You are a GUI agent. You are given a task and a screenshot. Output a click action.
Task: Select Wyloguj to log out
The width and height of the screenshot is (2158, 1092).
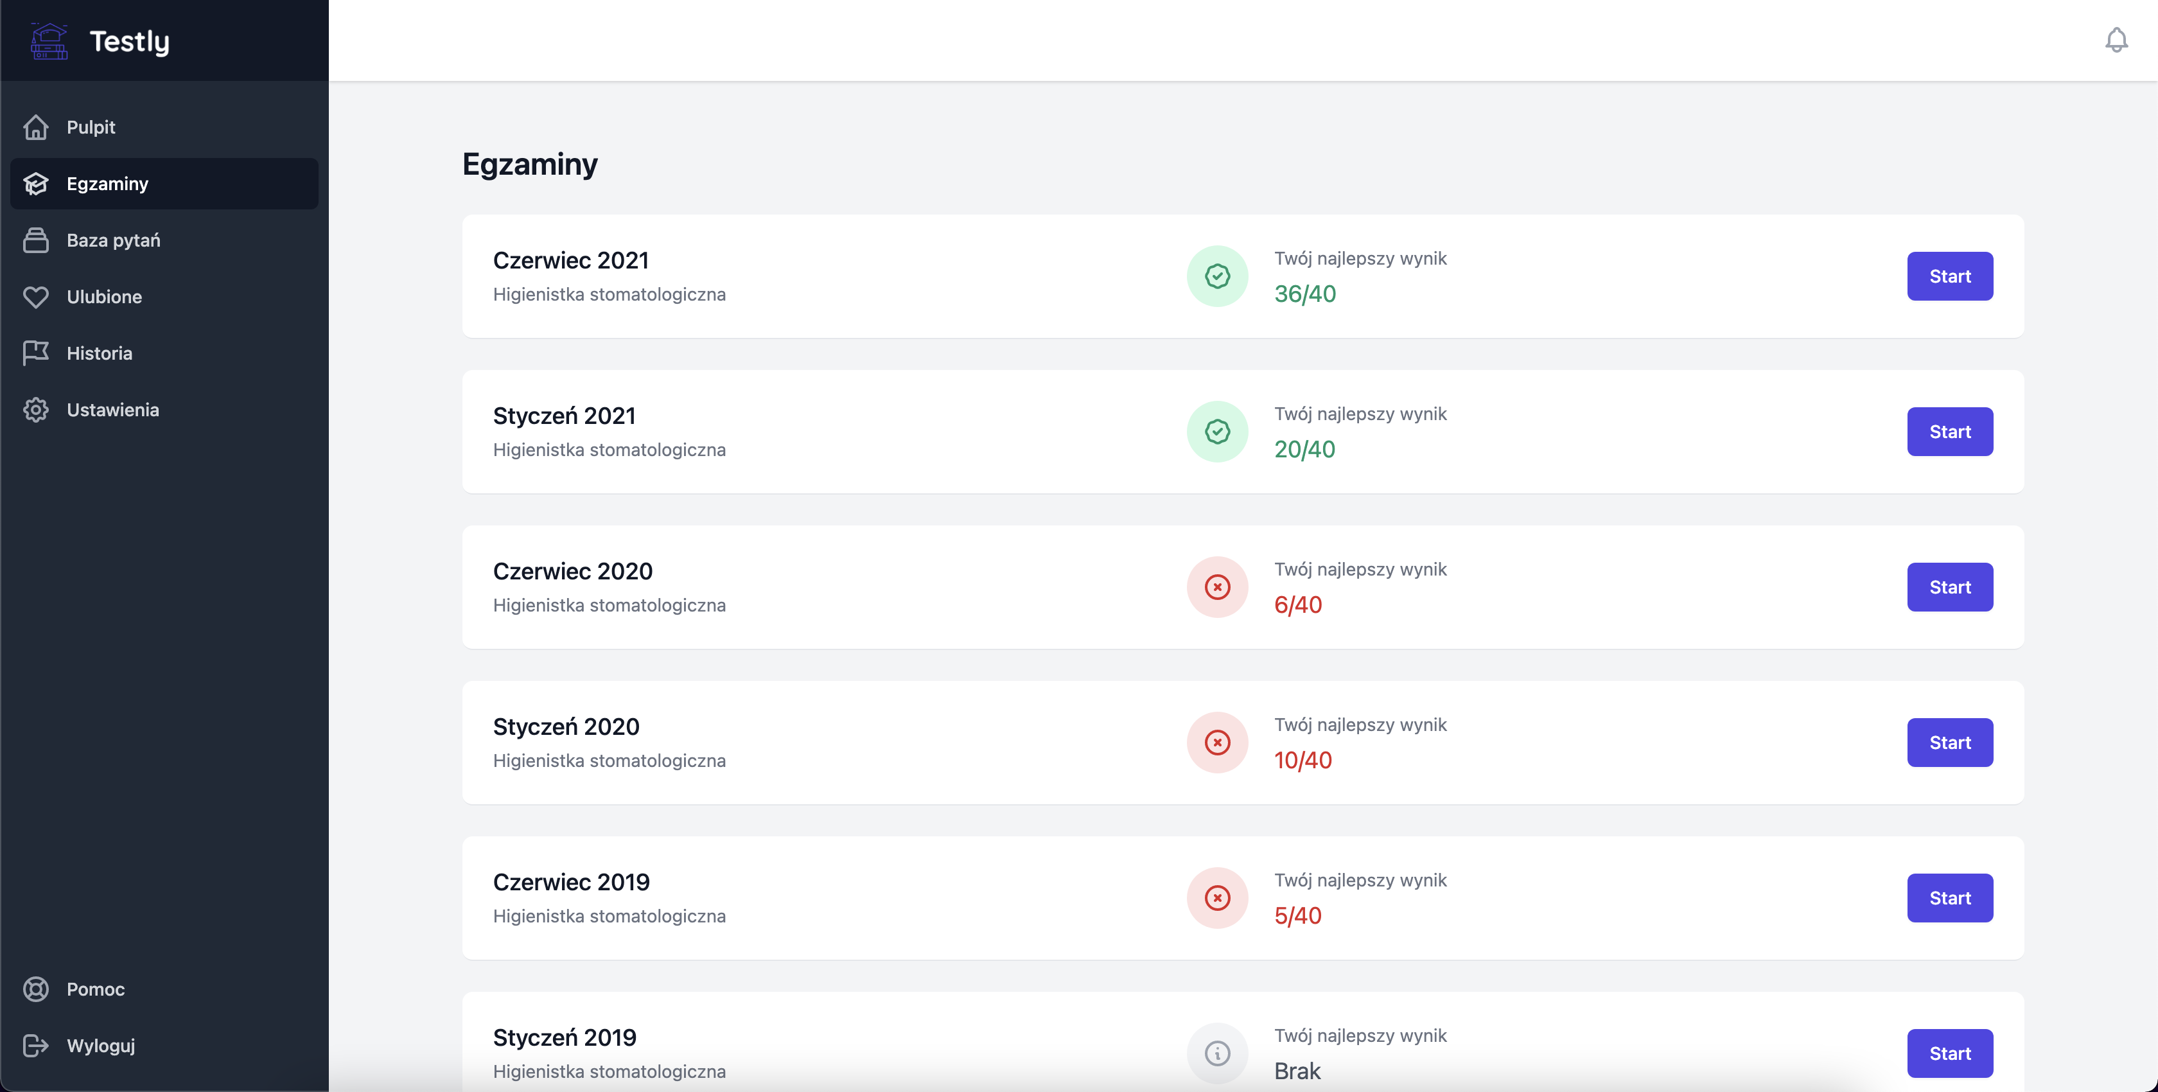[x=164, y=1046]
